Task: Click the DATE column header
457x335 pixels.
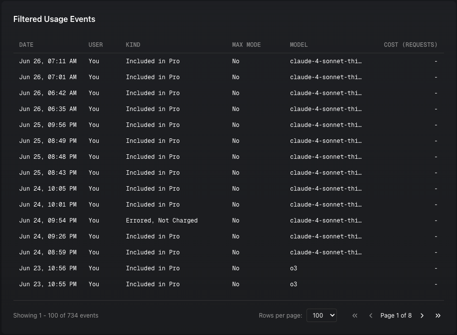Action: pyautogui.click(x=26, y=45)
